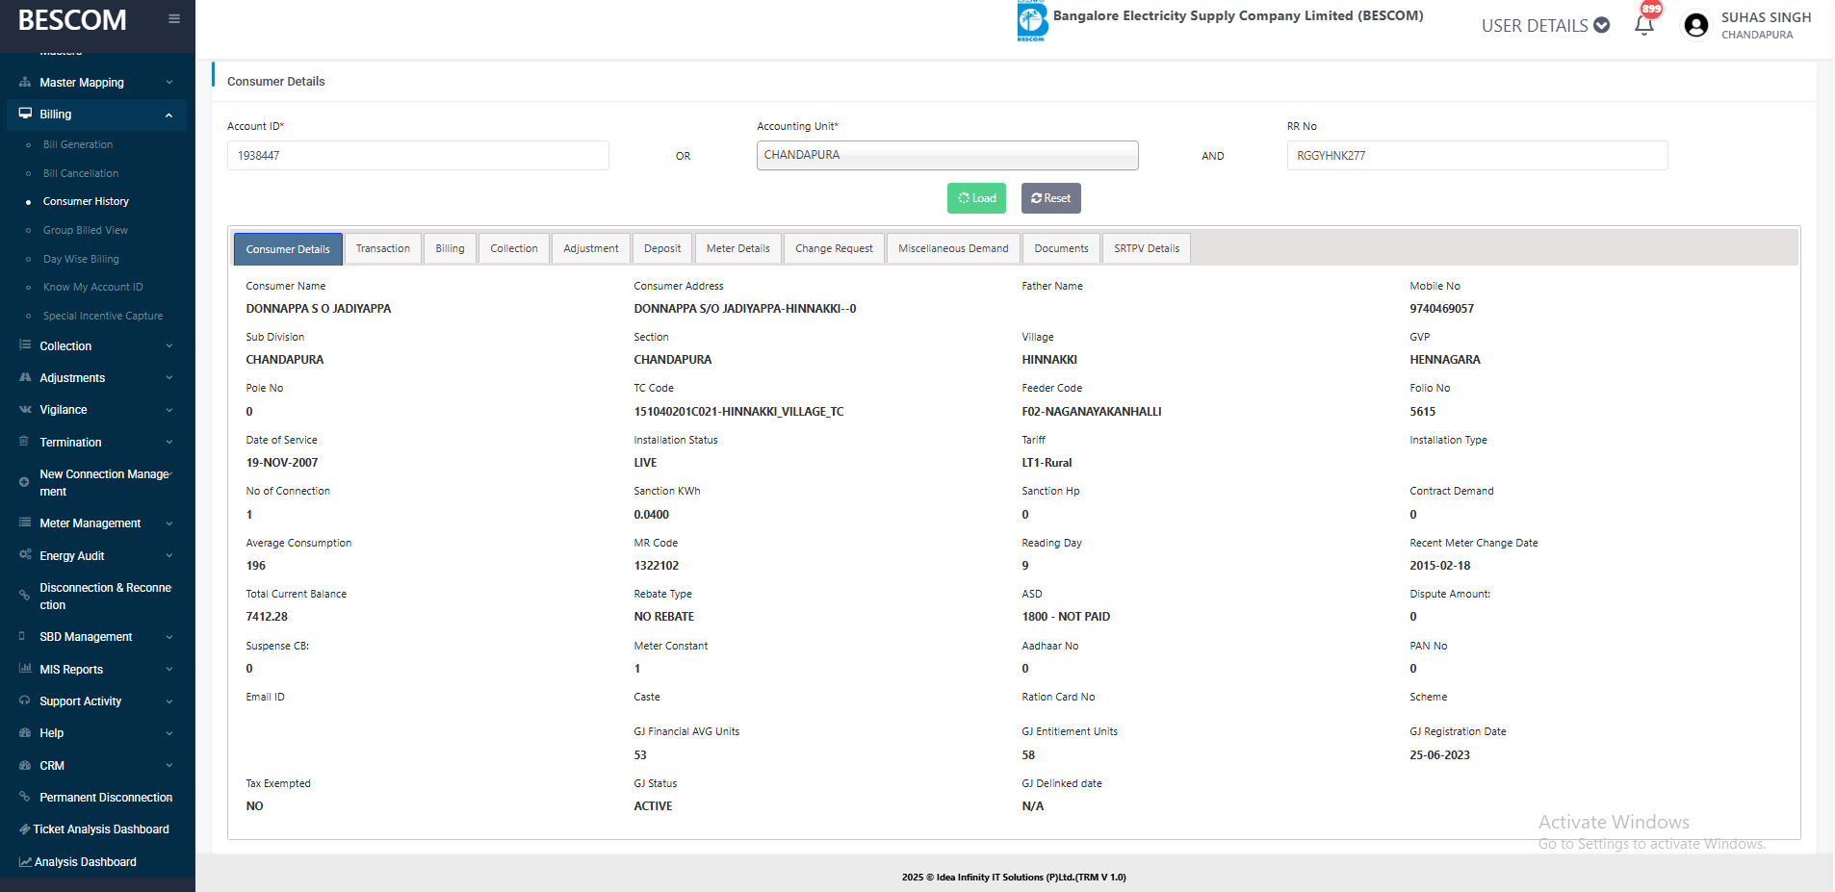The height and width of the screenshot is (892, 1835).
Task: Open Know My Account ID link
Action: (x=93, y=287)
